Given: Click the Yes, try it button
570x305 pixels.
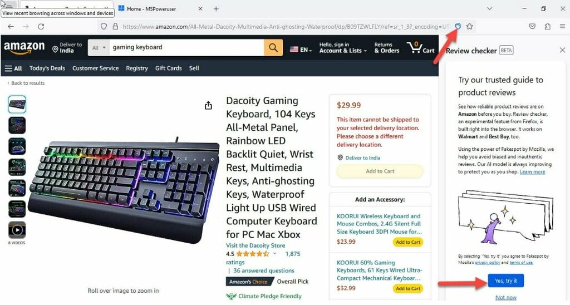Looking at the screenshot, I should (x=505, y=281).
